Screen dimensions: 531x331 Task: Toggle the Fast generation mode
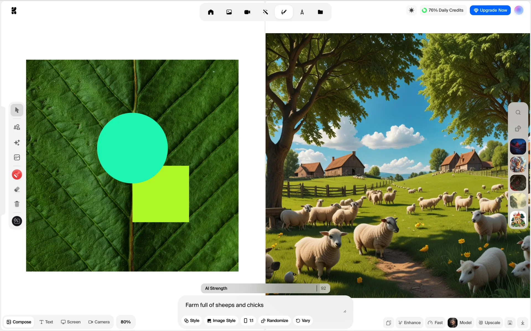435,322
